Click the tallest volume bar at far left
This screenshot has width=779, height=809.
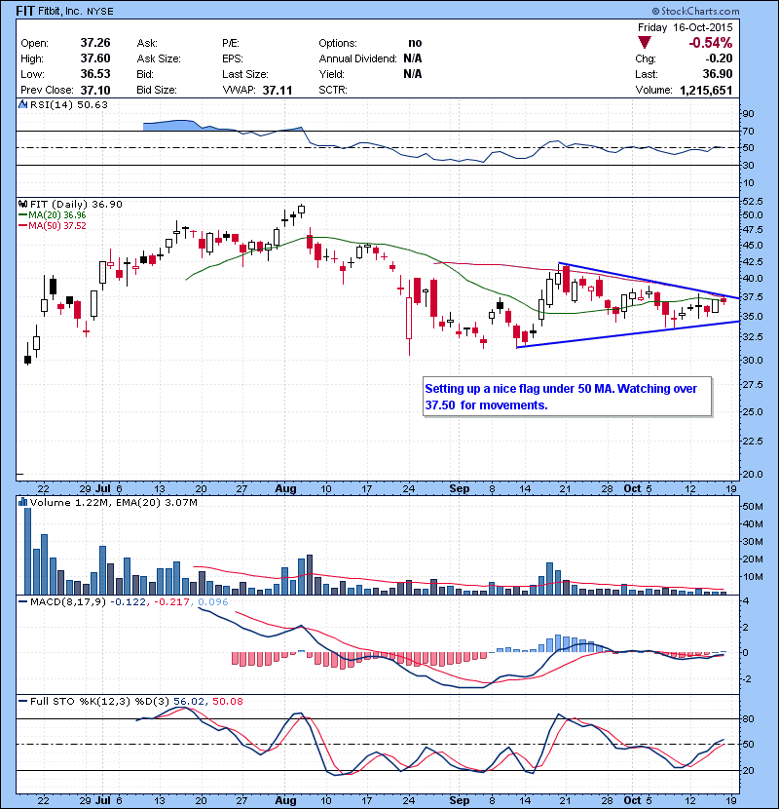[28, 552]
